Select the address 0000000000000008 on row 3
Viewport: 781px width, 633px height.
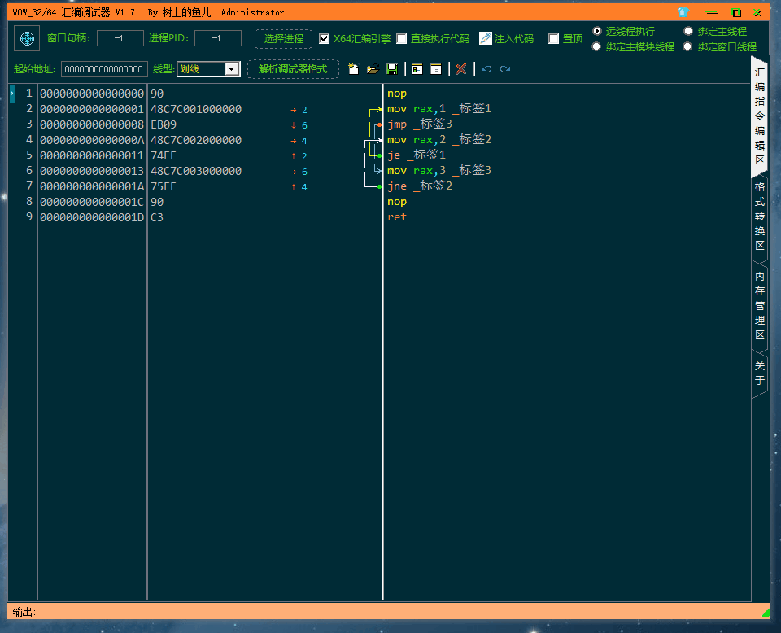point(92,124)
